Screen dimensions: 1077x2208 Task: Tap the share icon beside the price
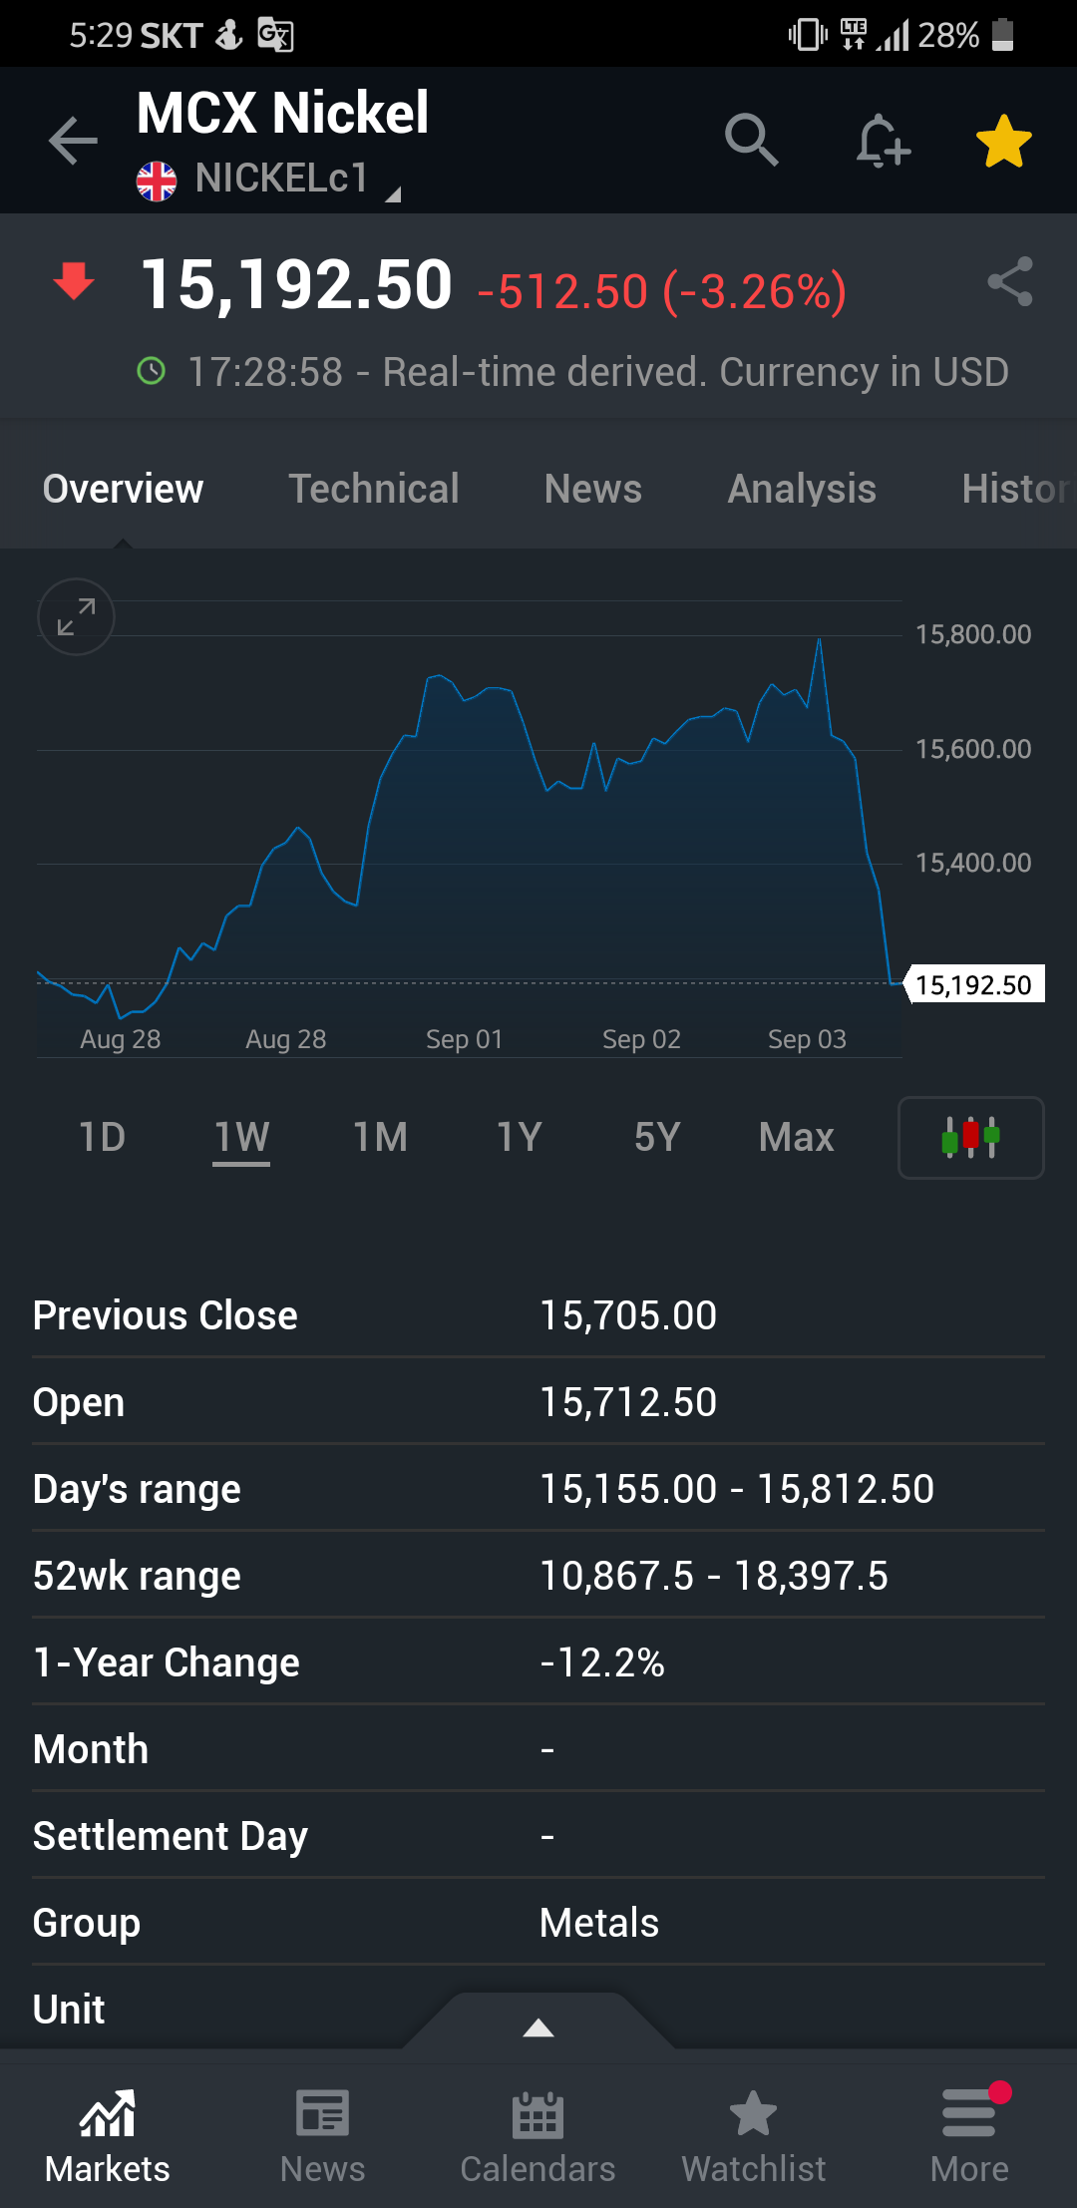pyautogui.click(x=1009, y=282)
